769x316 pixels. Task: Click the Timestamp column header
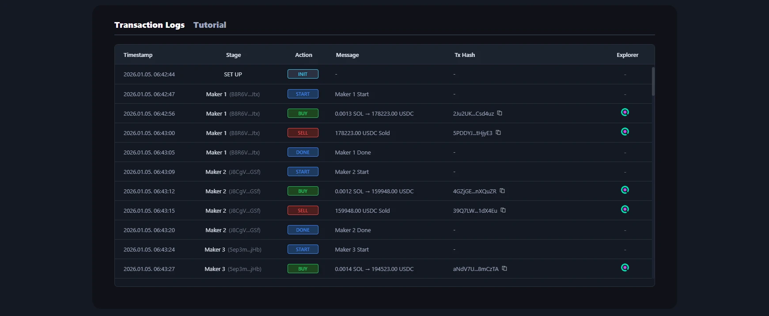[x=138, y=55]
